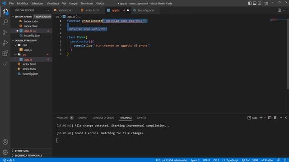Open the Terminale menu
Viewport: 289px width, 162px height.
(x=87, y=3)
